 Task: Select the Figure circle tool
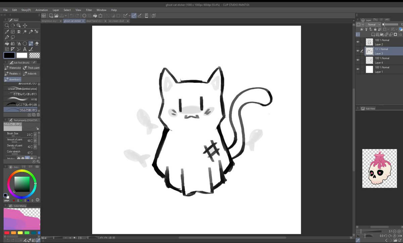pos(25,44)
